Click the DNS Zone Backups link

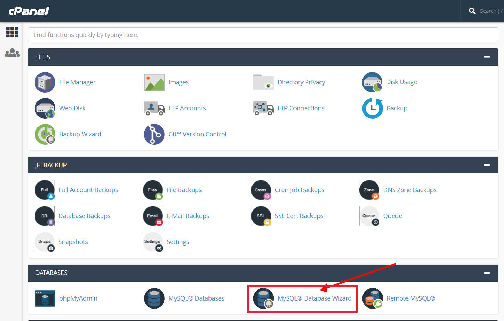point(410,190)
